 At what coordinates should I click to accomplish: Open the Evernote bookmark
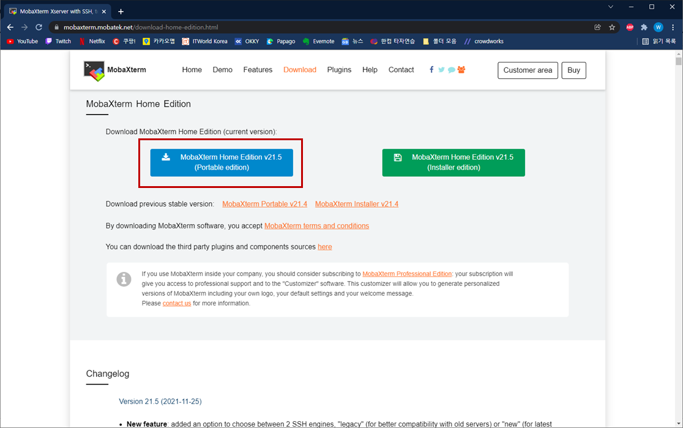[x=318, y=42]
